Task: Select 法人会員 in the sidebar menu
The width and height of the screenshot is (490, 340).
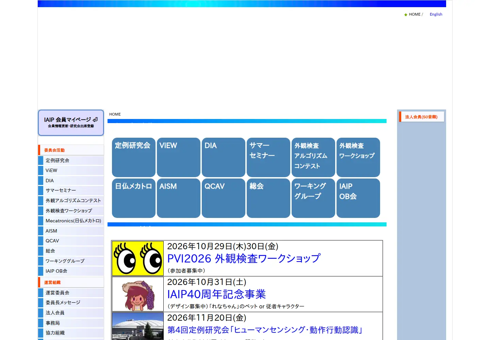Action: [x=71, y=313]
